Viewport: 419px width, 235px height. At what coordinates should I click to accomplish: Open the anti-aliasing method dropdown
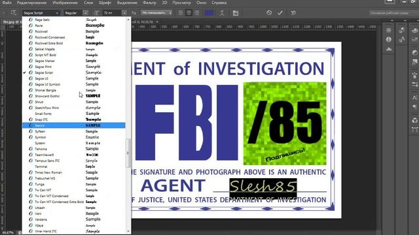coord(156,12)
